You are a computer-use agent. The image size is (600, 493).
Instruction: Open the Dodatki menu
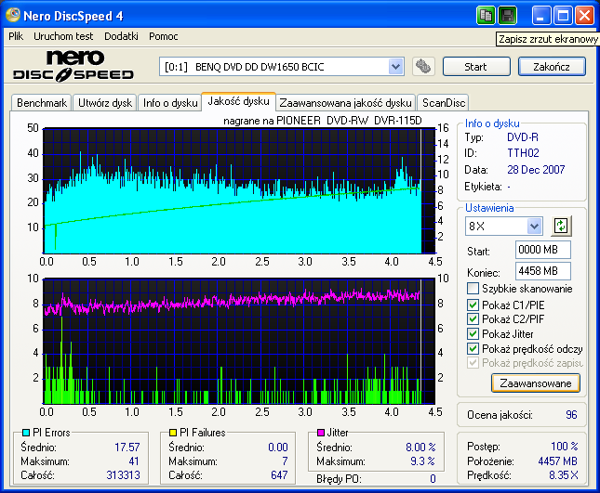coord(121,36)
